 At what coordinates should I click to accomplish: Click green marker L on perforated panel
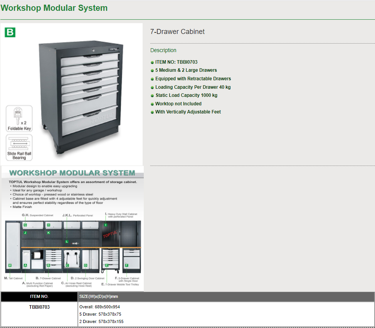(x=67, y=242)
